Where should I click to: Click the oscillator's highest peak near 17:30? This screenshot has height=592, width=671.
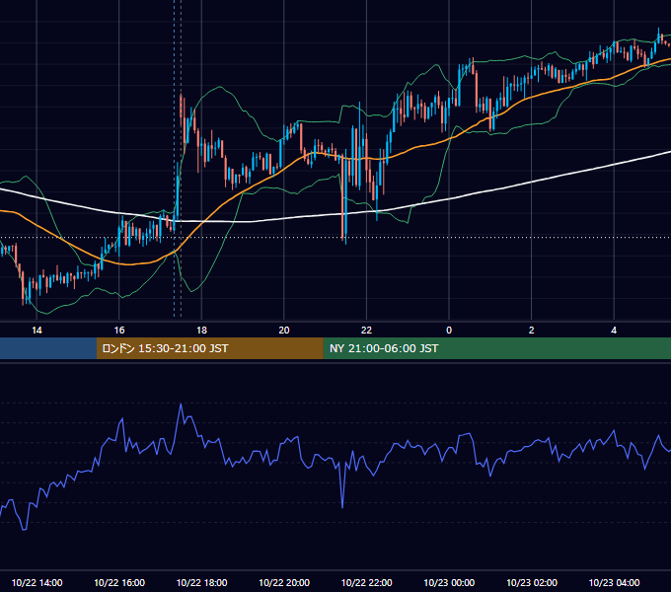[181, 405]
